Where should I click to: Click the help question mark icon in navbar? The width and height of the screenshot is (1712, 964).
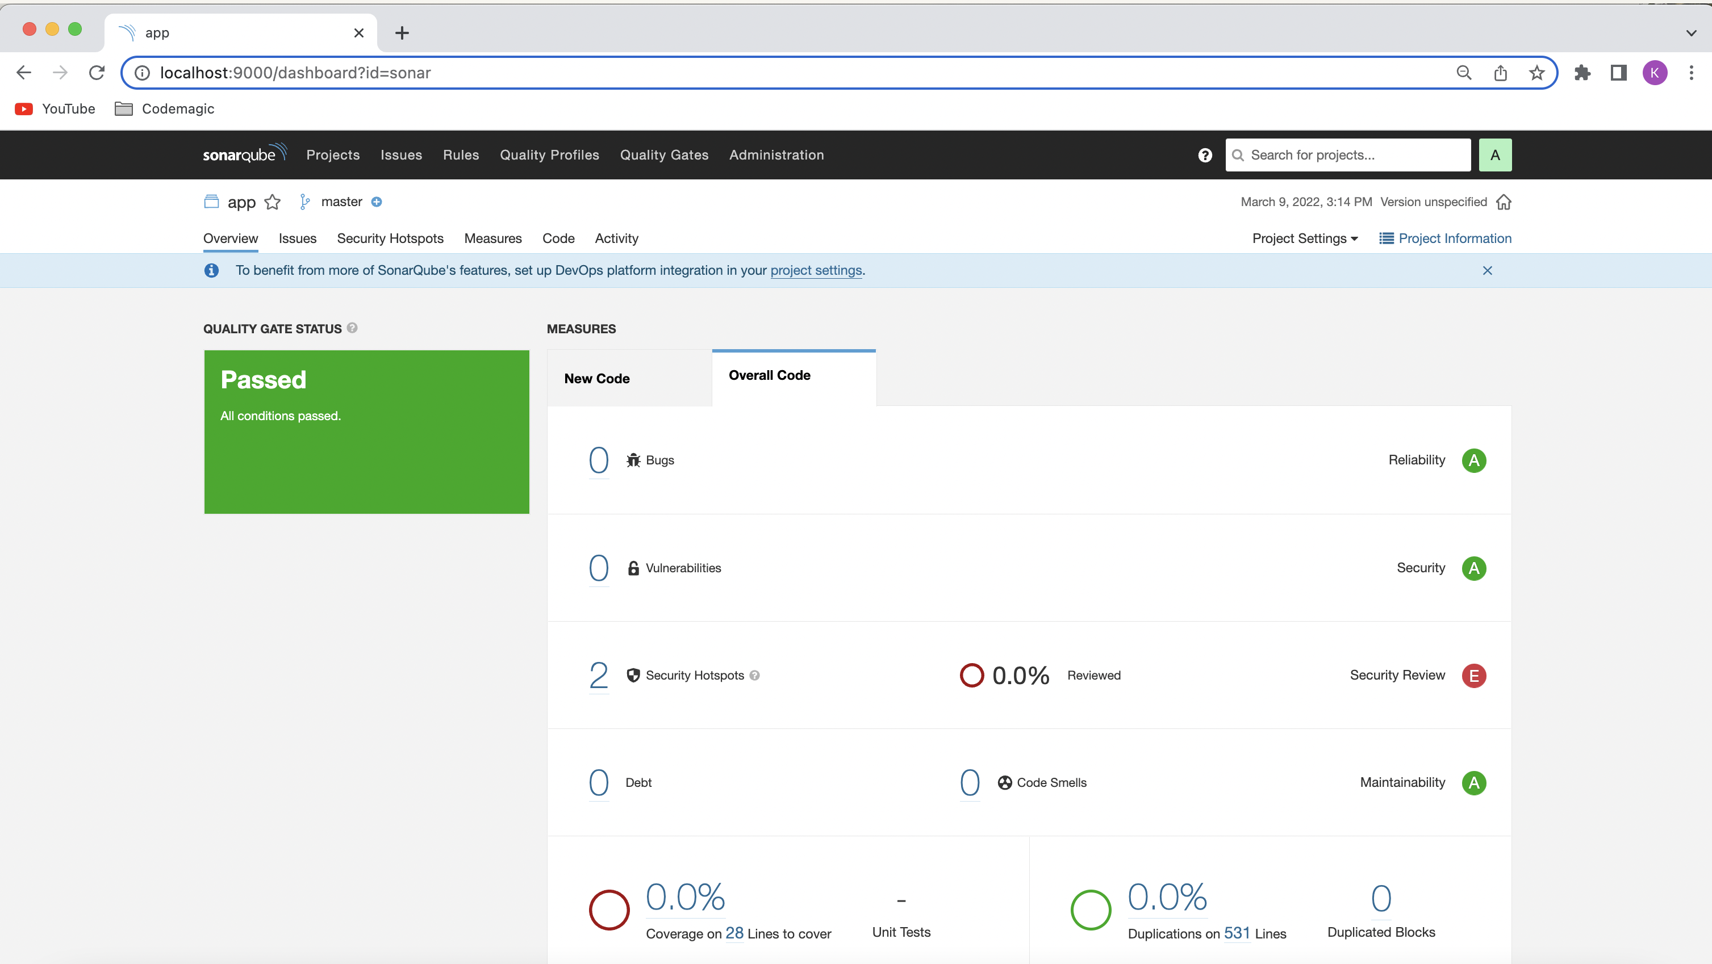(x=1205, y=156)
